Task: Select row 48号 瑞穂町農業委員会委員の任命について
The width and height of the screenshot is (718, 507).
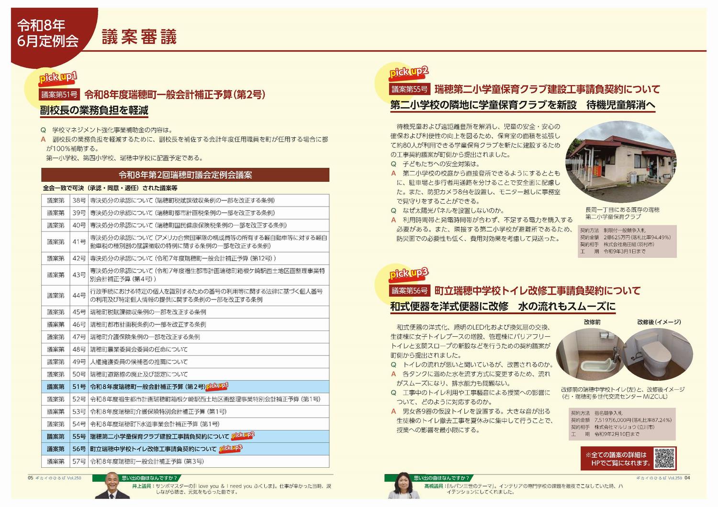Action: point(185,349)
